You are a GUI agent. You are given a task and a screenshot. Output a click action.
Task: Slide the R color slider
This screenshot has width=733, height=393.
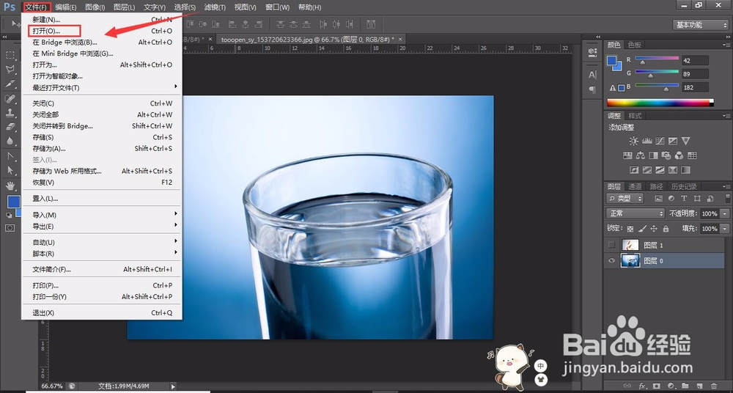[x=642, y=62]
